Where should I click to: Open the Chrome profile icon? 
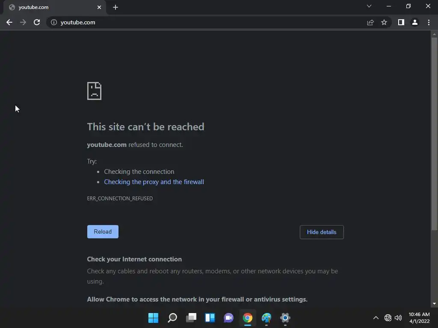415,22
